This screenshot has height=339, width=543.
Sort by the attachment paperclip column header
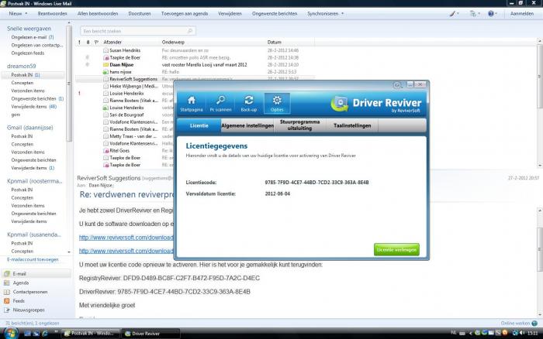tap(88, 42)
